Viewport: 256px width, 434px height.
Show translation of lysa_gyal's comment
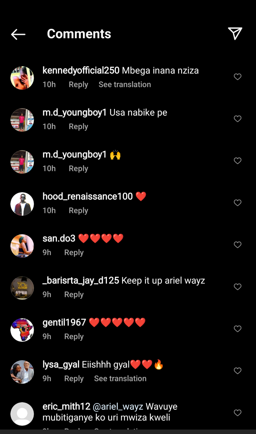tap(120, 379)
